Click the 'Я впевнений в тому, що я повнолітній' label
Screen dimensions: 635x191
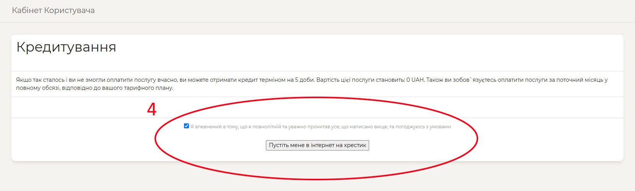click(321, 127)
